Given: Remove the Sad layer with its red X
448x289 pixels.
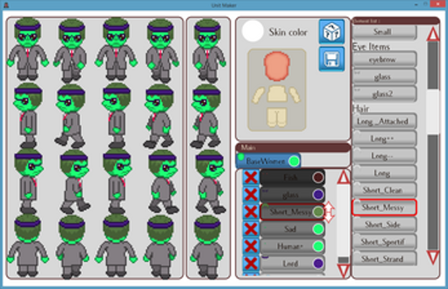Looking at the screenshot, I should (251, 229).
